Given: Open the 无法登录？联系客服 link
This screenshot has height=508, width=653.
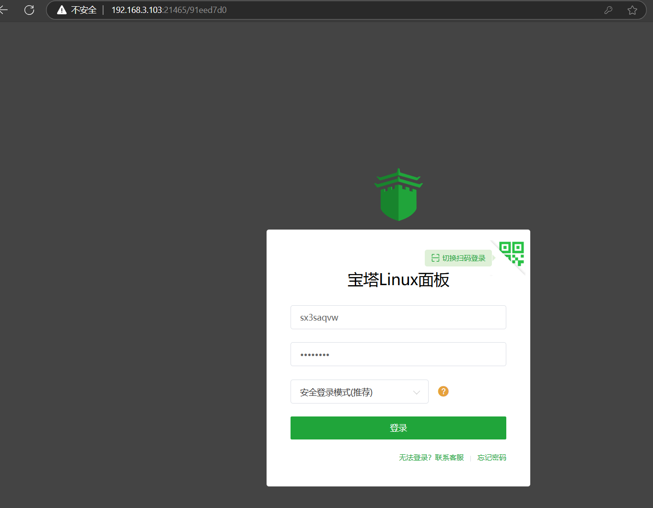Looking at the screenshot, I should click(431, 458).
